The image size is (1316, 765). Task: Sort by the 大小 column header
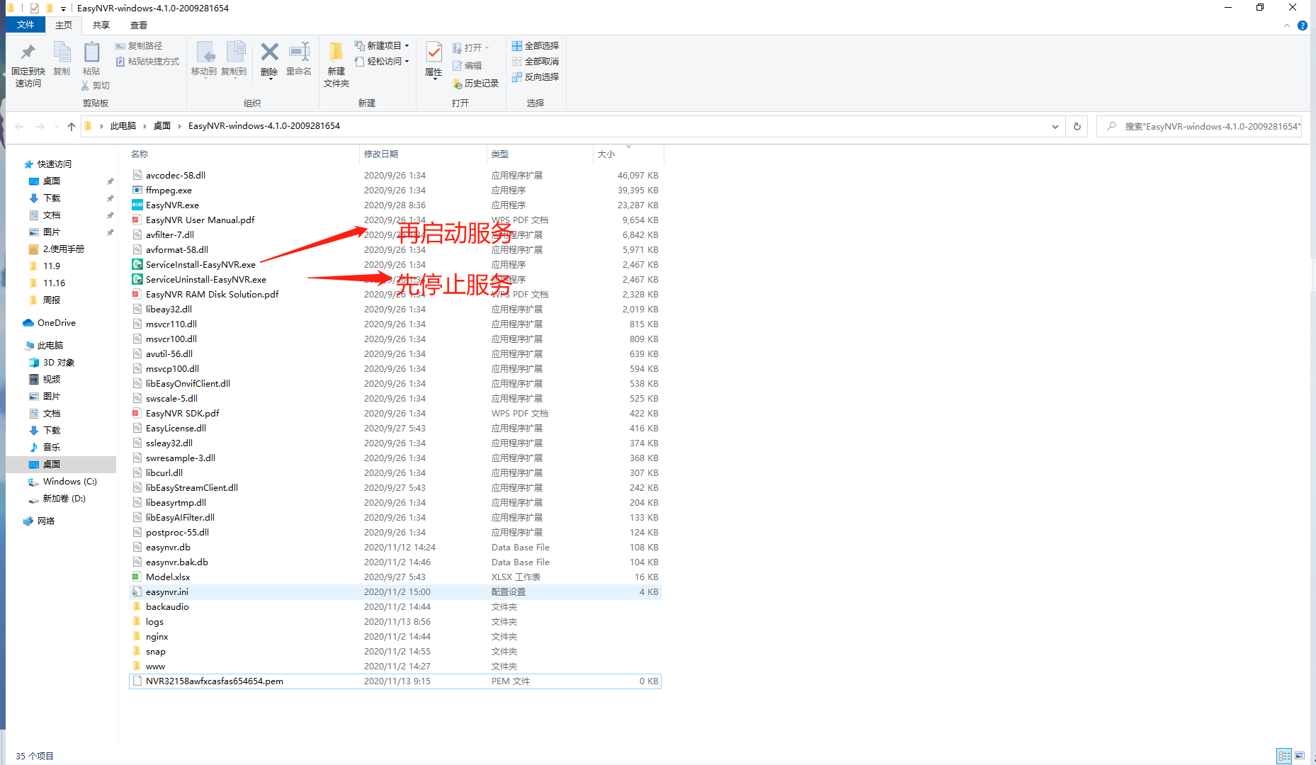[606, 154]
